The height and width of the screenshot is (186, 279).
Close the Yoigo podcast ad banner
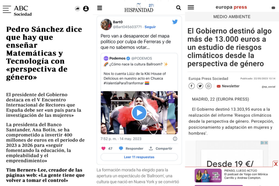[x=276, y=164]
